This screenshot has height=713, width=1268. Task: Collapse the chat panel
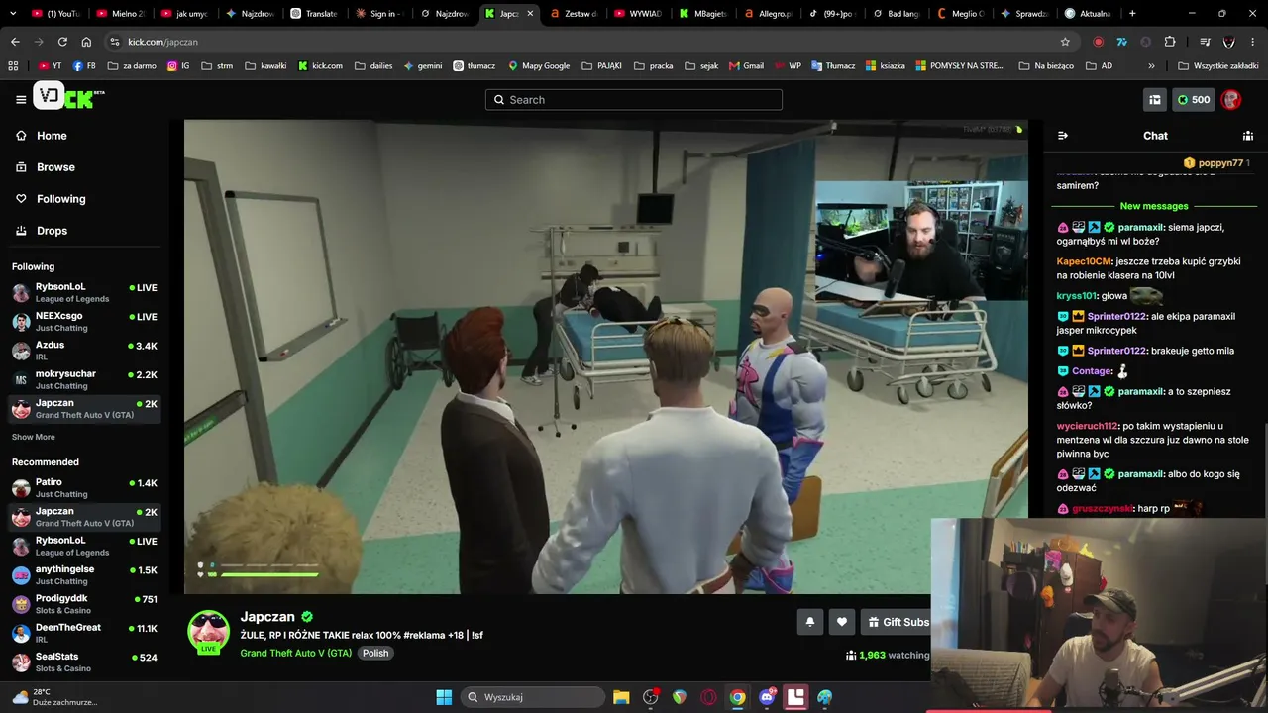1063,136
